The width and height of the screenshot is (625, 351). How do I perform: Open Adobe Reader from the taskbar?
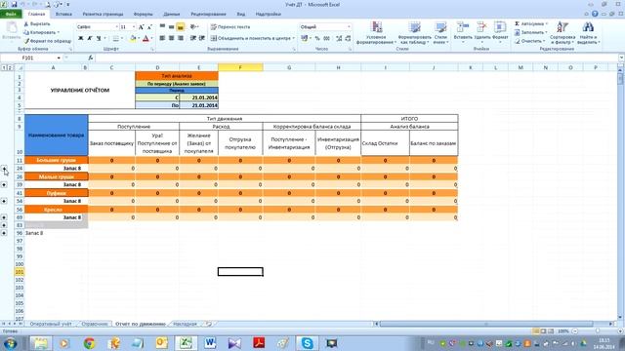coord(259,342)
